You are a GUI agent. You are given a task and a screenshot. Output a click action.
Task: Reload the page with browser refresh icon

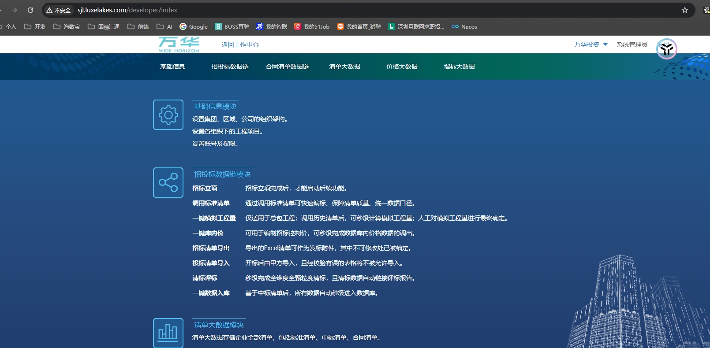point(30,10)
